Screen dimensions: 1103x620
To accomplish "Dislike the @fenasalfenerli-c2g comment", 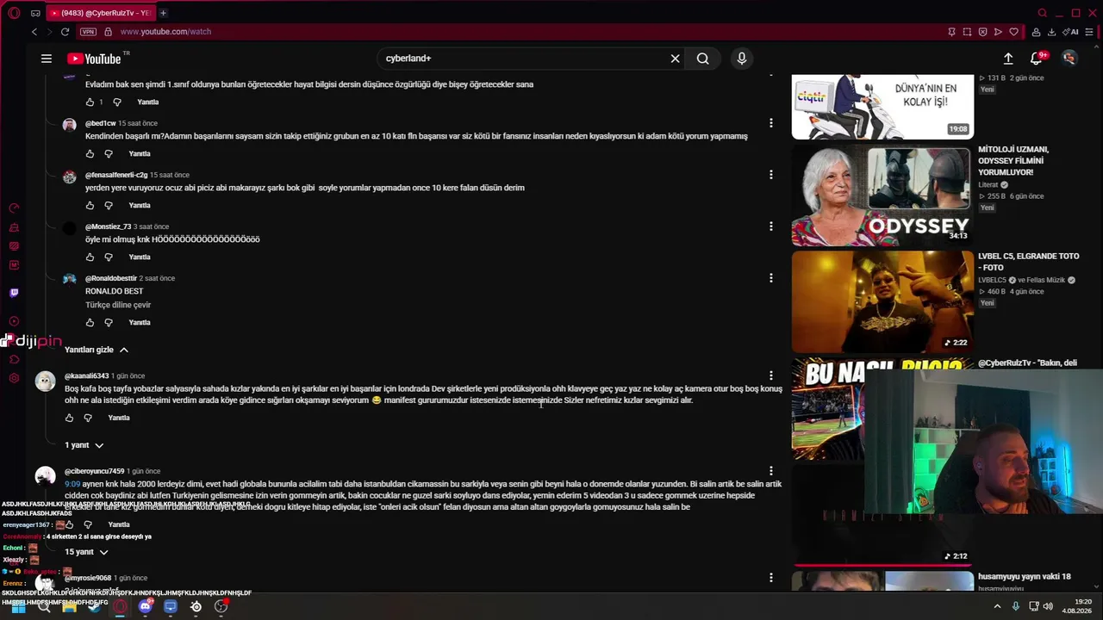I will pos(109,206).
